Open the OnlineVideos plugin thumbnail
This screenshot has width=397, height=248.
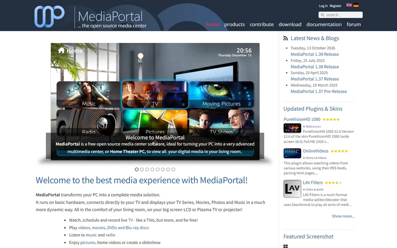coord(292,153)
